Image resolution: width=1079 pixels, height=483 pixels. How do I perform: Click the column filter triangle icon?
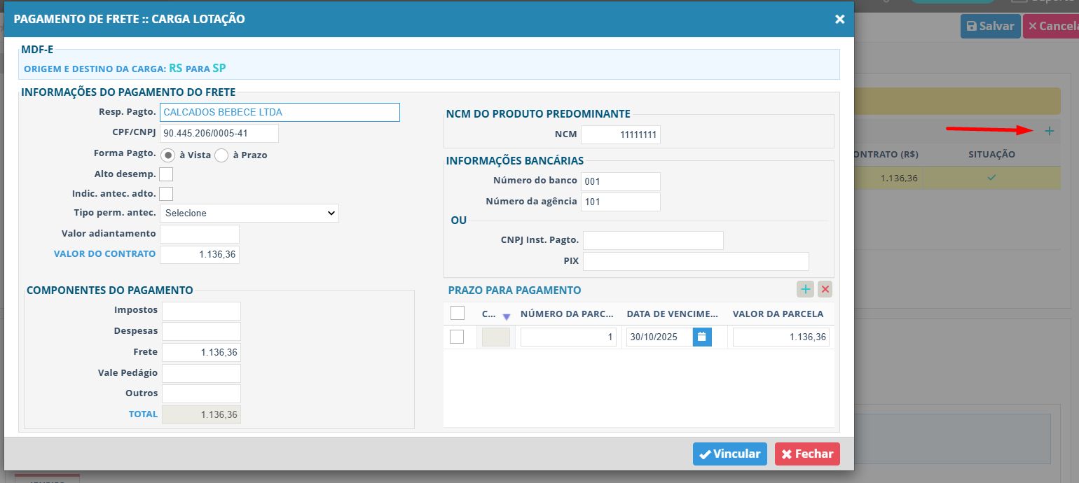pos(507,316)
